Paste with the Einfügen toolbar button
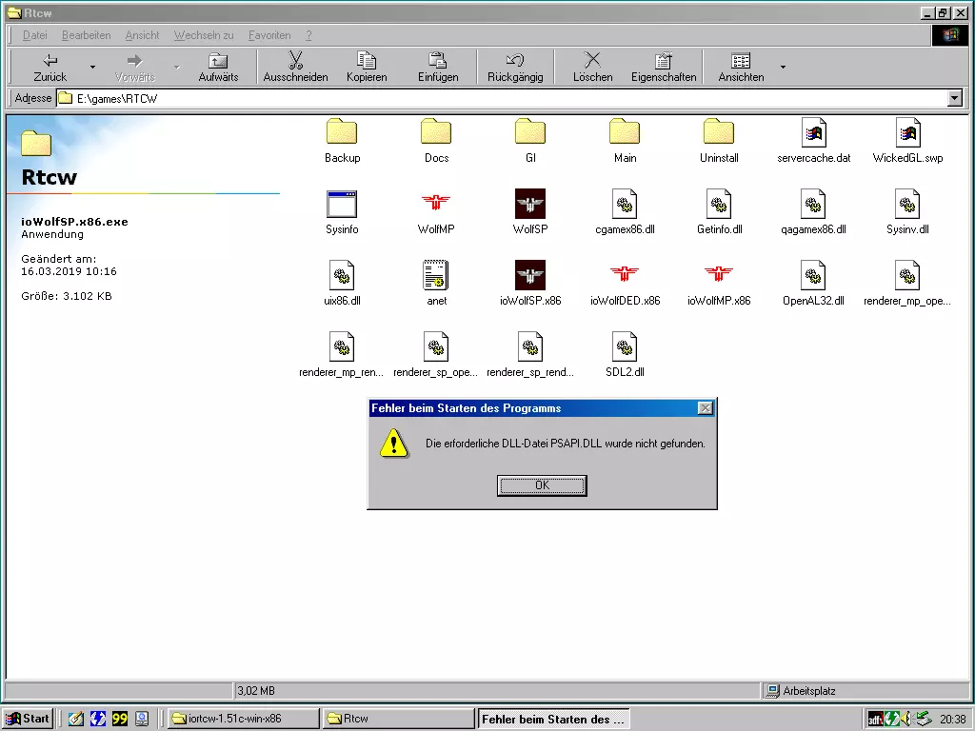 click(x=438, y=68)
